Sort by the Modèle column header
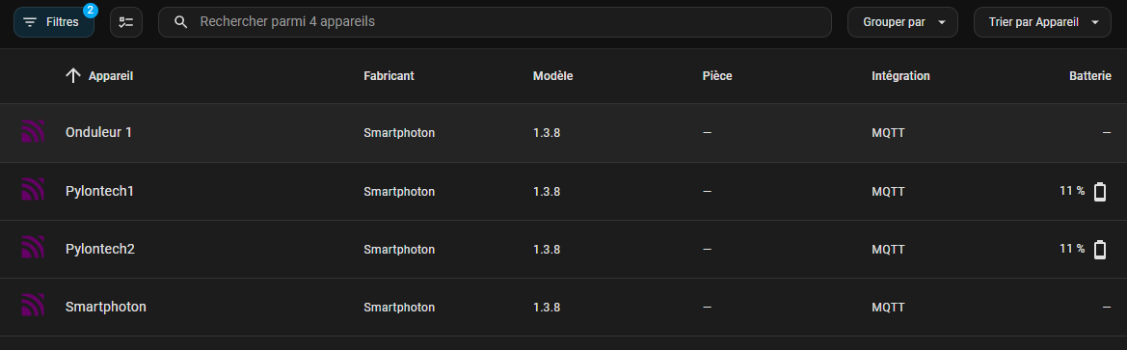This screenshot has width=1127, height=350. 552,75
